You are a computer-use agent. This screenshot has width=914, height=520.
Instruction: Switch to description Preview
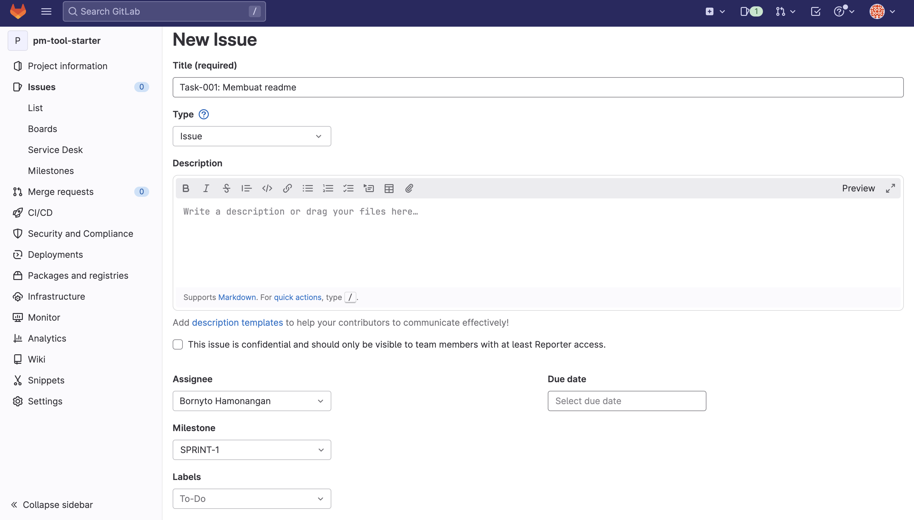tap(858, 188)
